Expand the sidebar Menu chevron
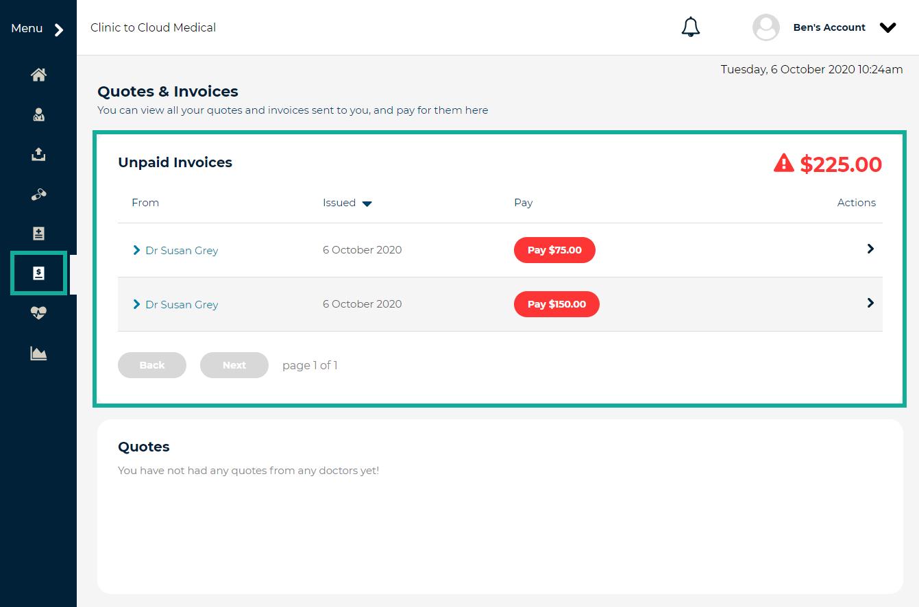The height and width of the screenshot is (607, 919). pyautogui.click(x=59, y=29)
